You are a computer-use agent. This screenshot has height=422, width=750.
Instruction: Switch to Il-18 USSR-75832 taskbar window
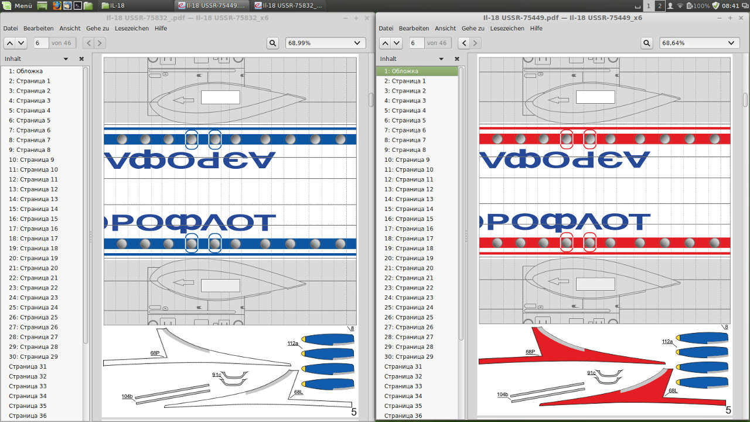288,6
